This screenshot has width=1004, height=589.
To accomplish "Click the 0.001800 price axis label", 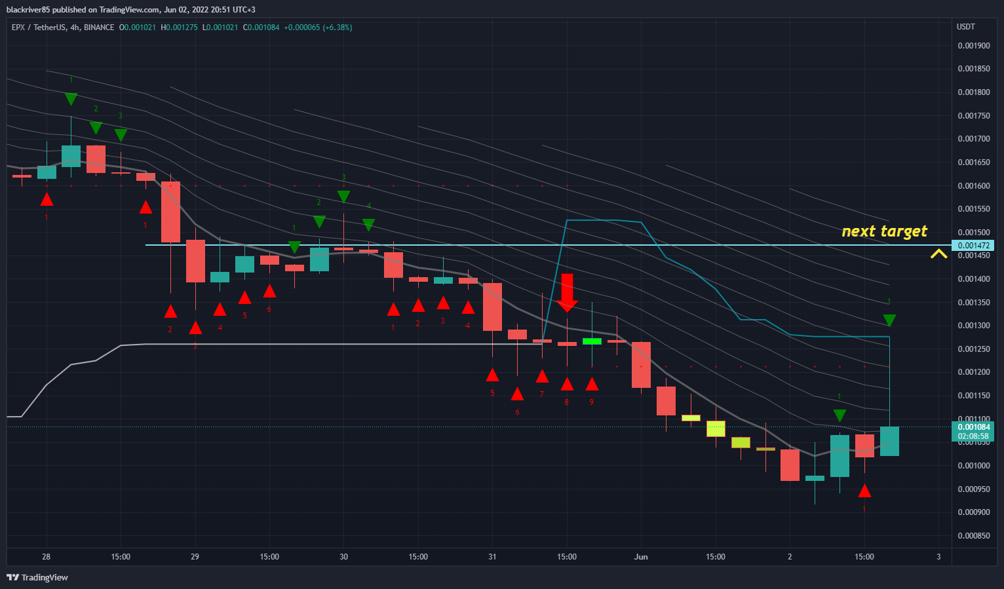I will click(x=974, y=92).
